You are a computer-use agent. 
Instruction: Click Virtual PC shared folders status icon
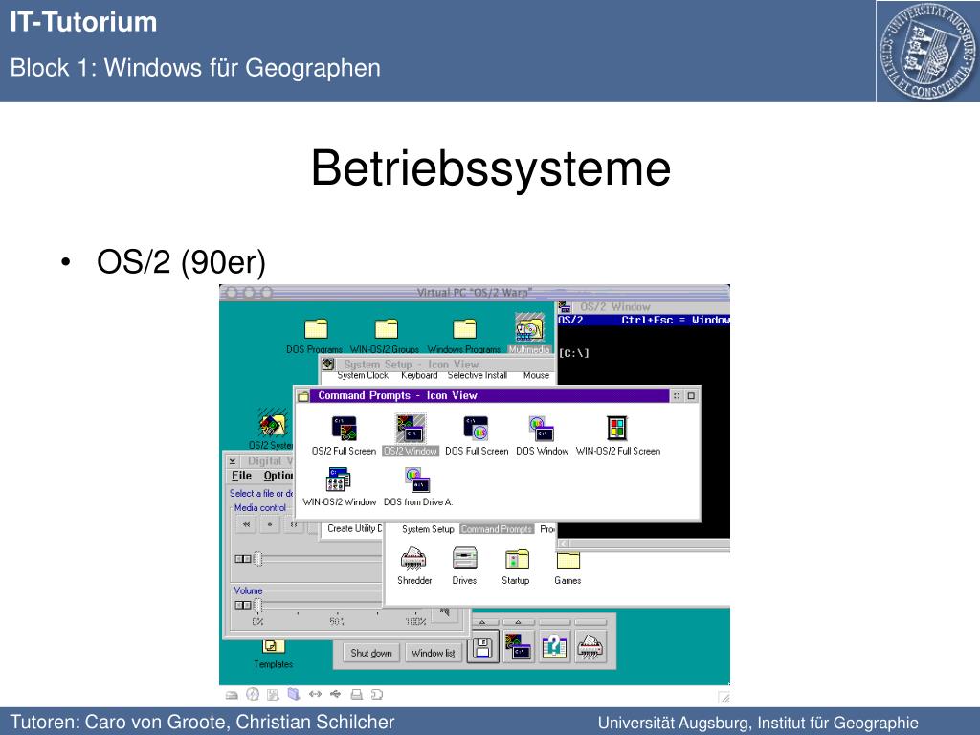click(294, 694)
